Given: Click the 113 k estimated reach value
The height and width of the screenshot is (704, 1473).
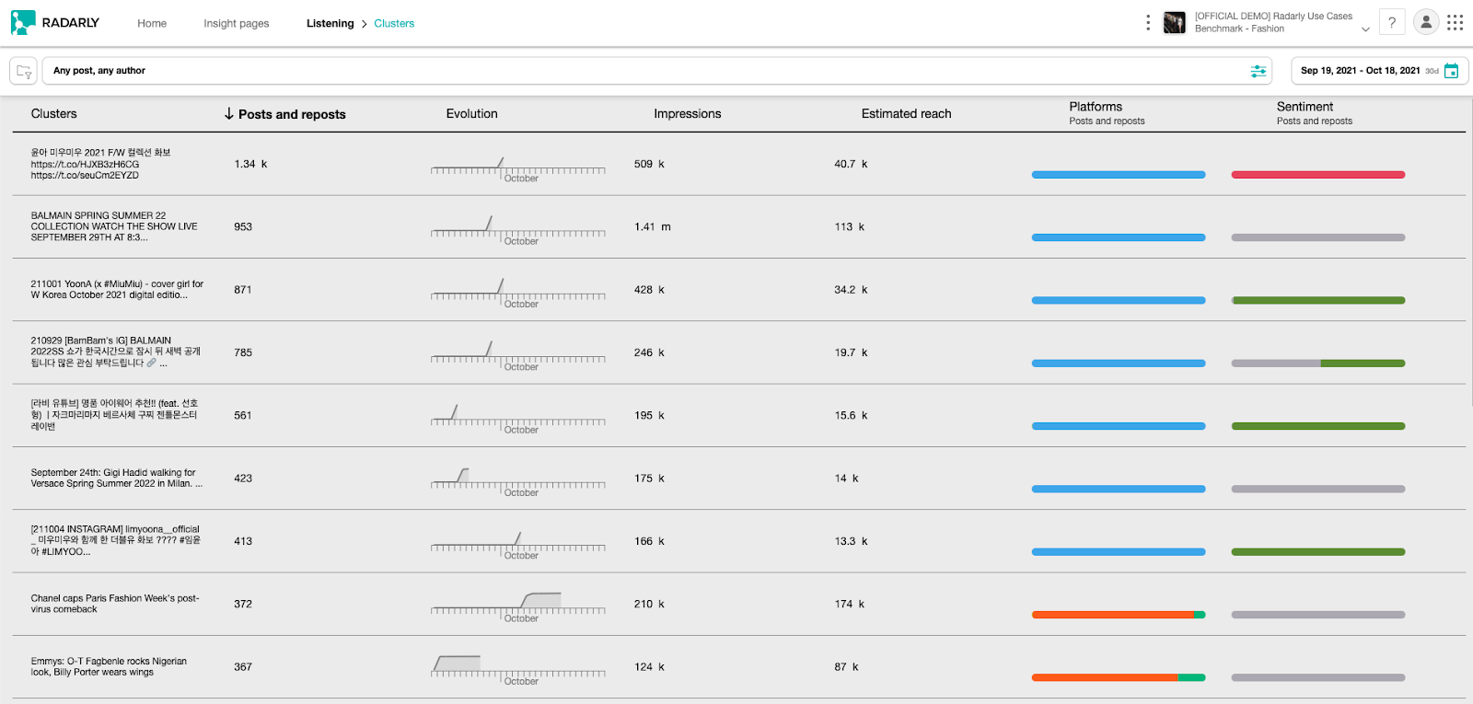Looking at the screenshot, I should (850, 226).
